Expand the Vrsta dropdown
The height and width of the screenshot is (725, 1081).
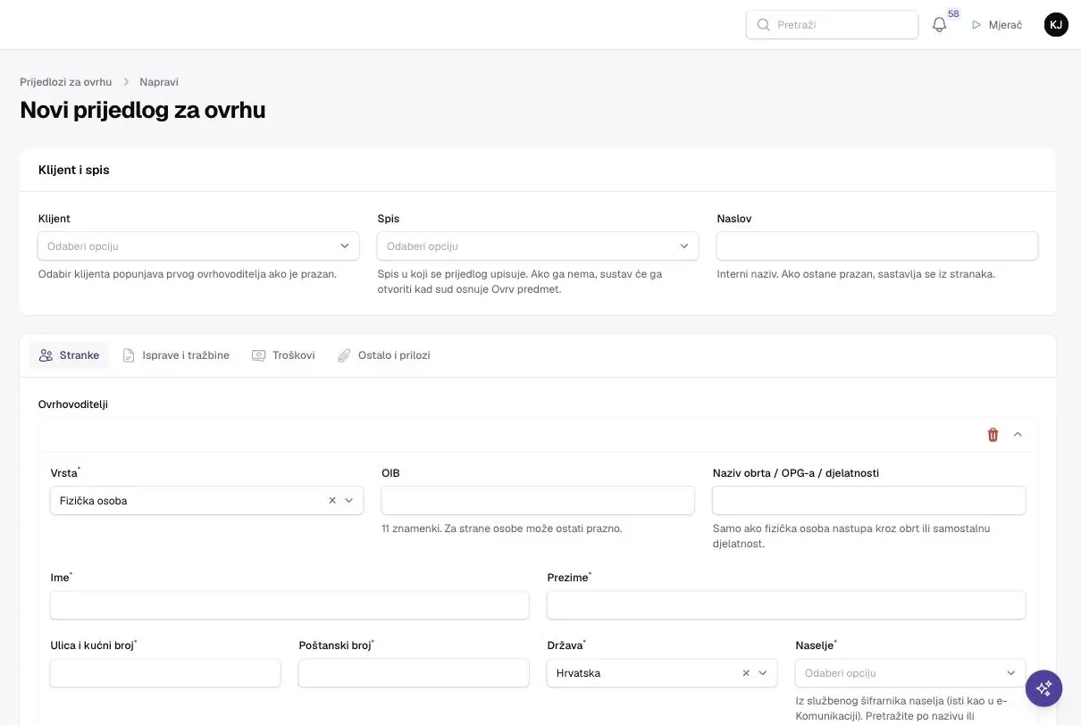click(x=348, y=501)
